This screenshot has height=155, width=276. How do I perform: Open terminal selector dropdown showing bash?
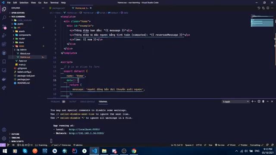coord(236,102)
